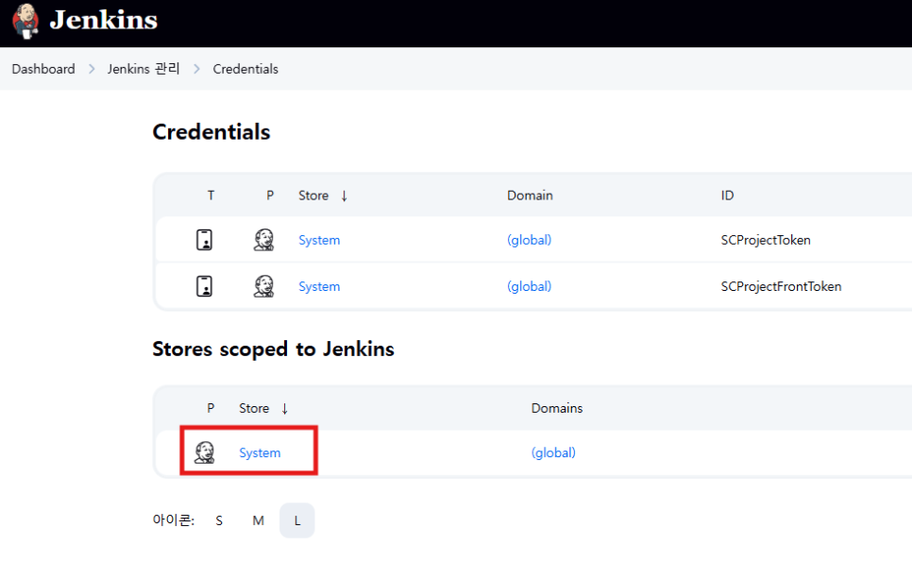Sort Credentials table by Domain column

[530, 196]
